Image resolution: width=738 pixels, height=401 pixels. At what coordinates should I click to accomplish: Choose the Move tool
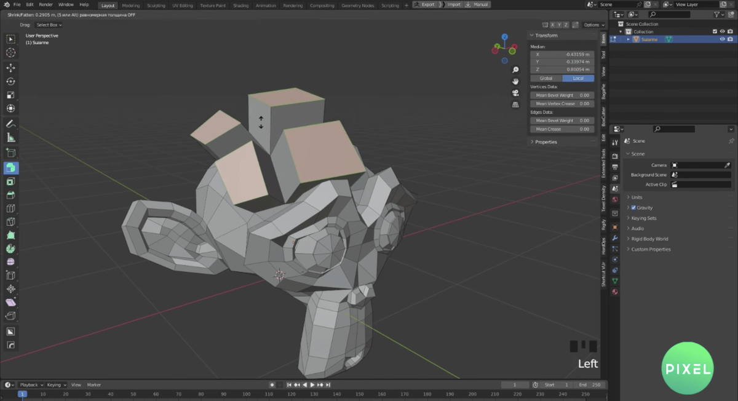[10, 68]
